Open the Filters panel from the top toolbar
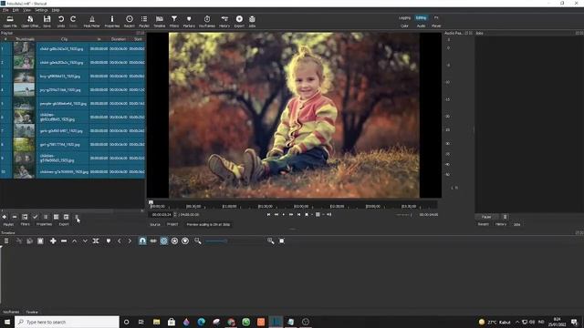The height and width of the screenshot is (328, 584). [x=174, y=21]
